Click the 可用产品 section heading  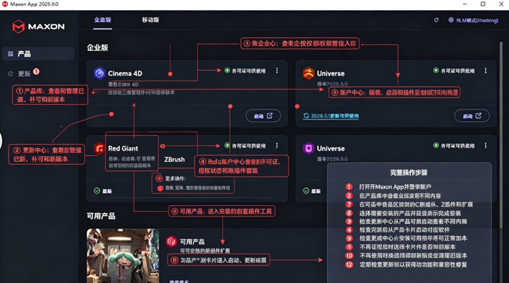click(101, 216)
